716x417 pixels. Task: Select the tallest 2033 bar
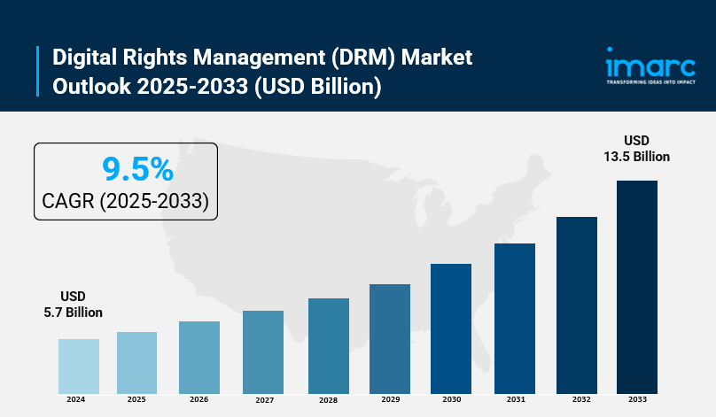pos(637,286)
